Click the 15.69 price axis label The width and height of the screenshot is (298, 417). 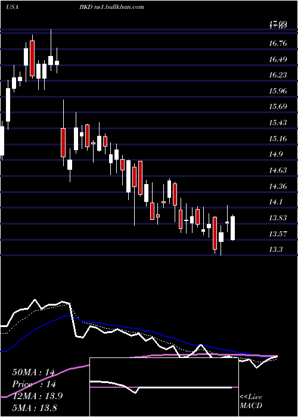[278, 107]
